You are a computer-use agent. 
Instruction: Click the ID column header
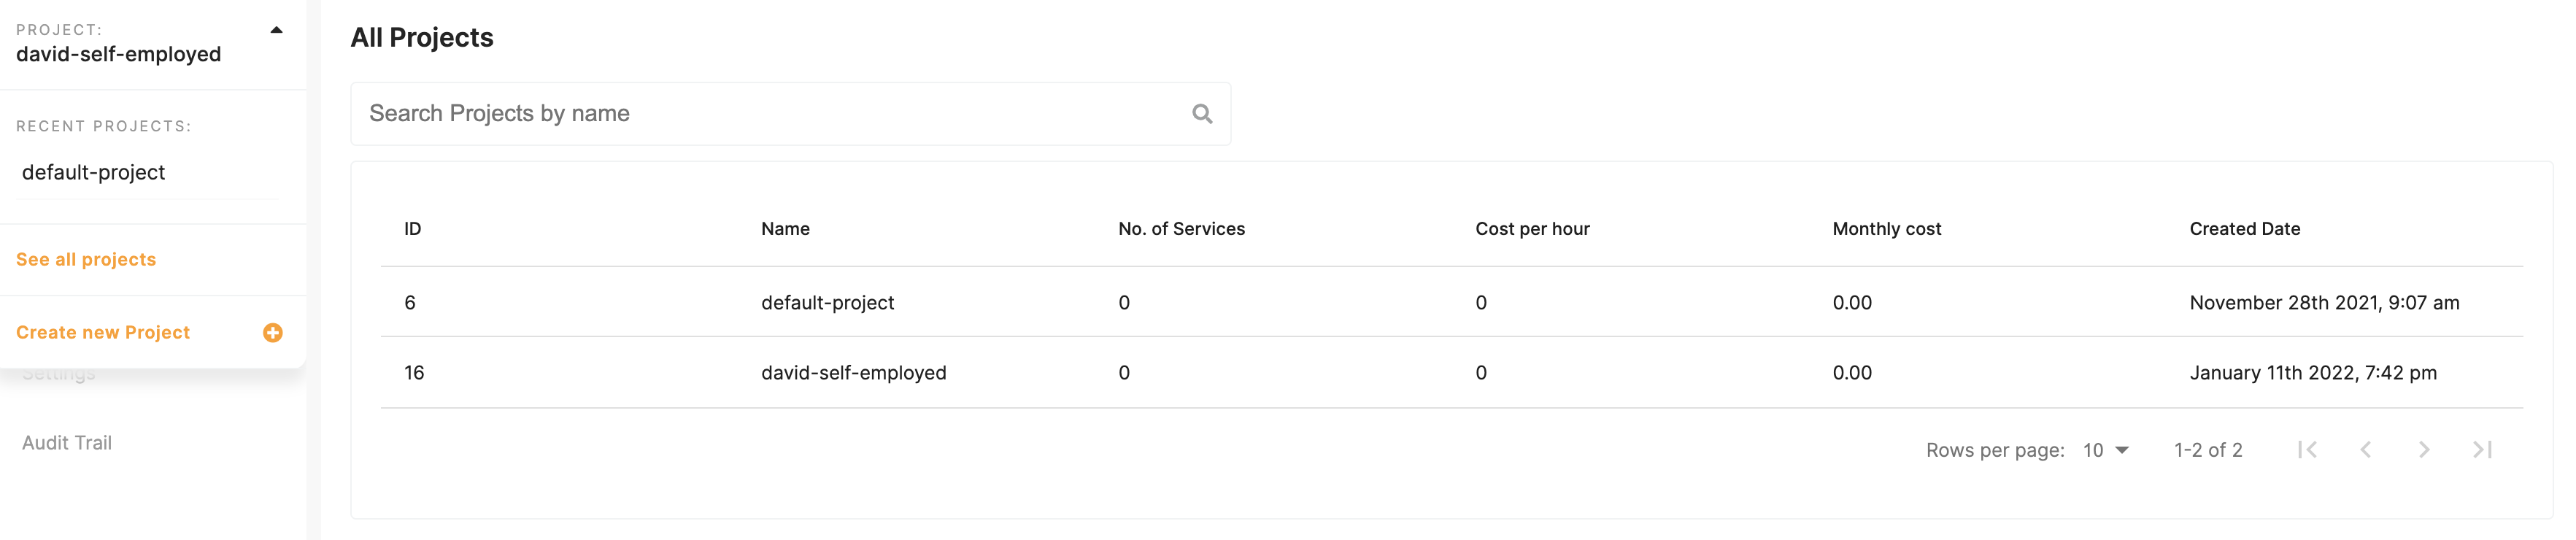coord(412,229)
